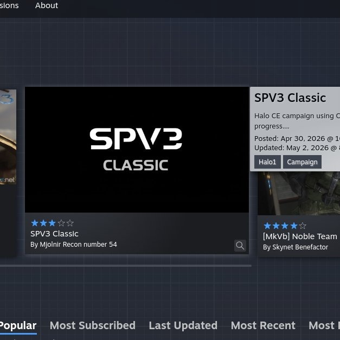Click the Updated date line in popup
340x340 pixels.
(297, 147)
